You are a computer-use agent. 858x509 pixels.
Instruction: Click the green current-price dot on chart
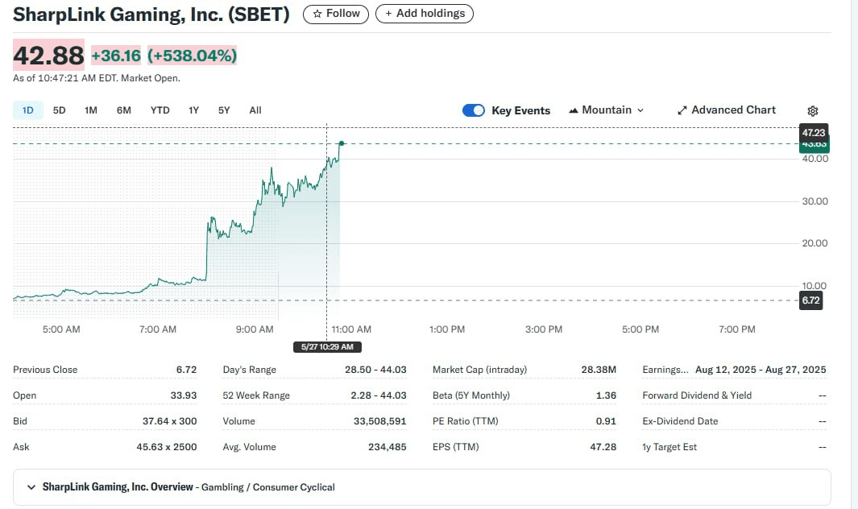pyautogui.click(x=341, y=143)
